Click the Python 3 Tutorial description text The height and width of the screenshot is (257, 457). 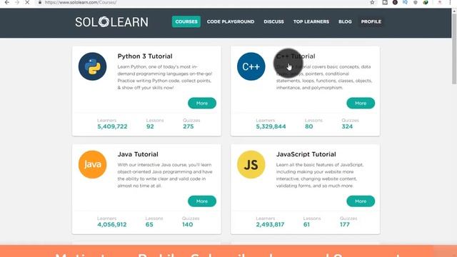[165, 77]
